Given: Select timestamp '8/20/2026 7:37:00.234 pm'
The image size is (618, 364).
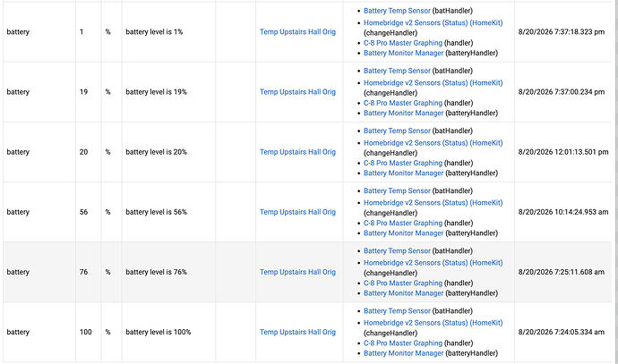Looking at the screenshot, I should click(562, 92).
